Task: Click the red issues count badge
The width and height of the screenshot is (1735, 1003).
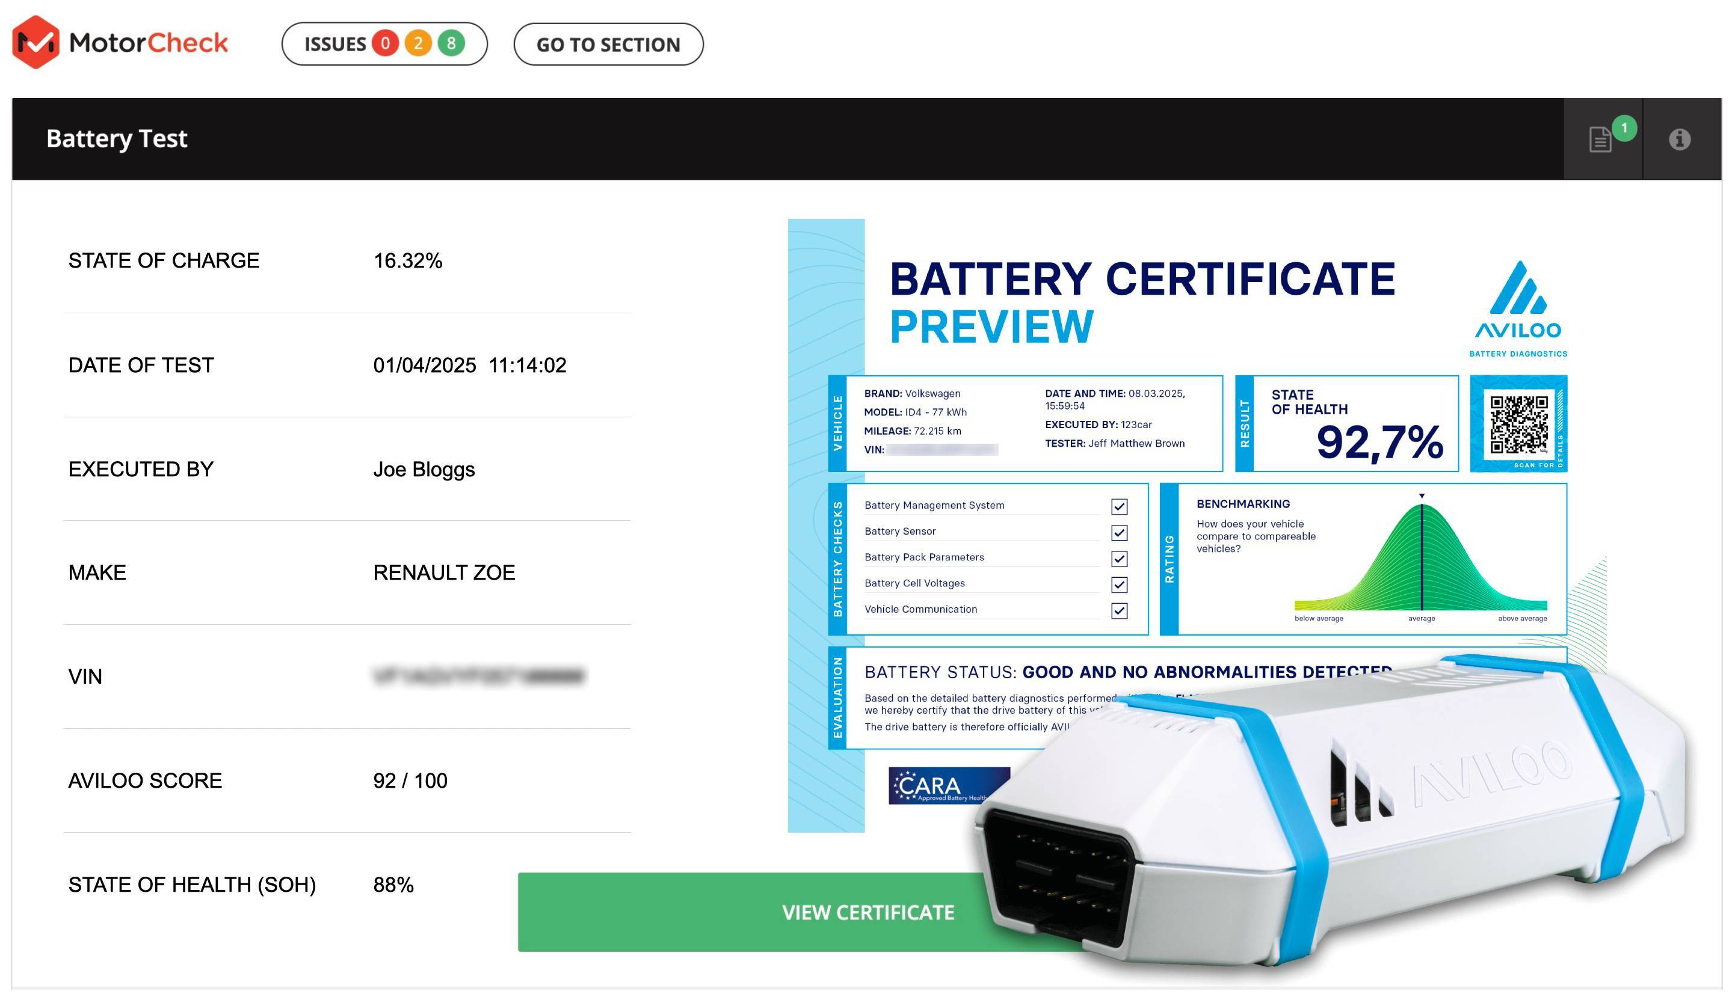Action: (x=385, y=44)
